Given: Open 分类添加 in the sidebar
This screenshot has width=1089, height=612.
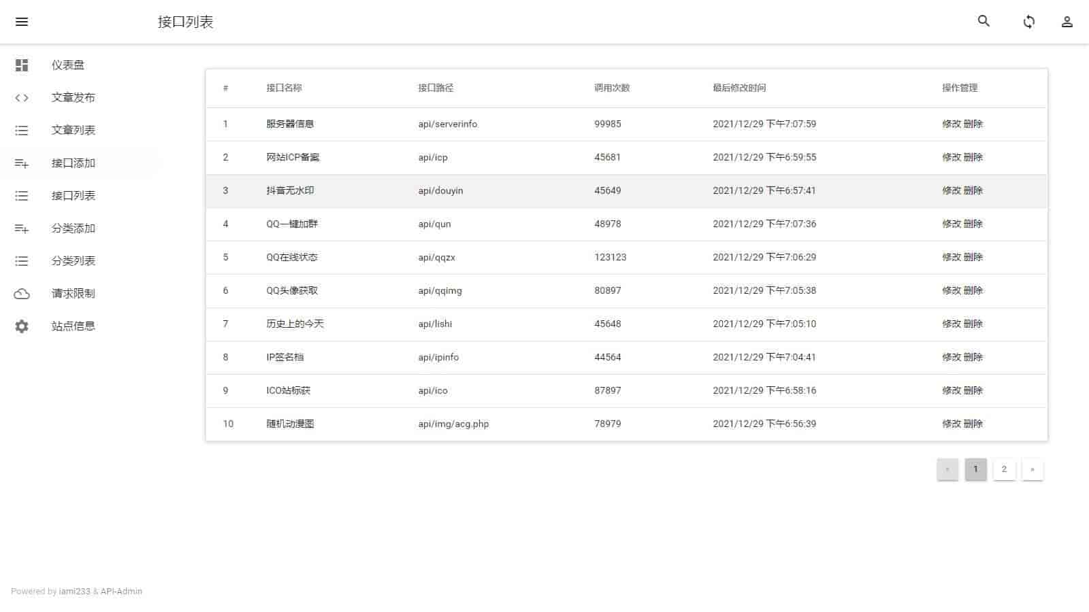Looking at the screenshot, I should [74, 228].
